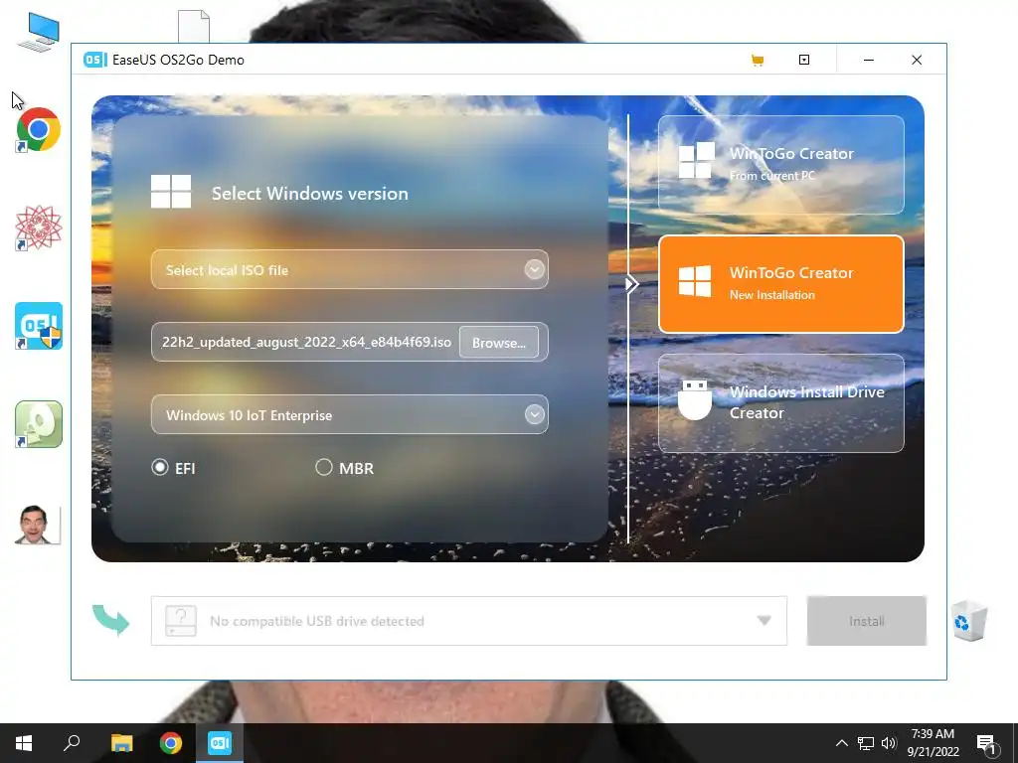Show hidden system tray icons
This screenshot has height=763, width=1018.
(841, 743)
